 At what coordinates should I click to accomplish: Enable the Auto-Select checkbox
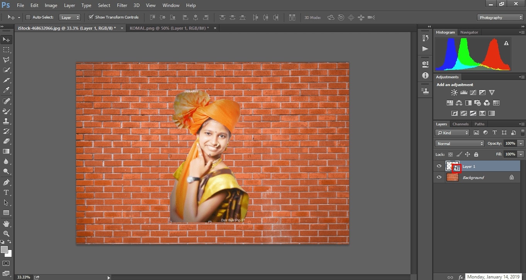[x=28, y=17]
